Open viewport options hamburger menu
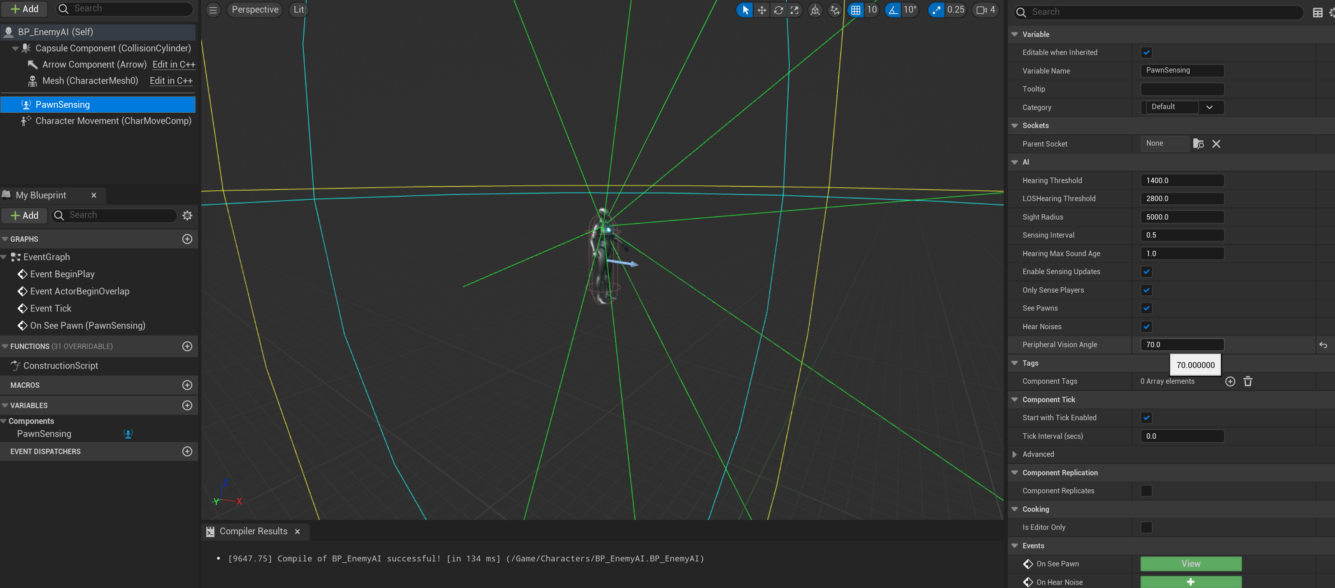 coord(213,10)
